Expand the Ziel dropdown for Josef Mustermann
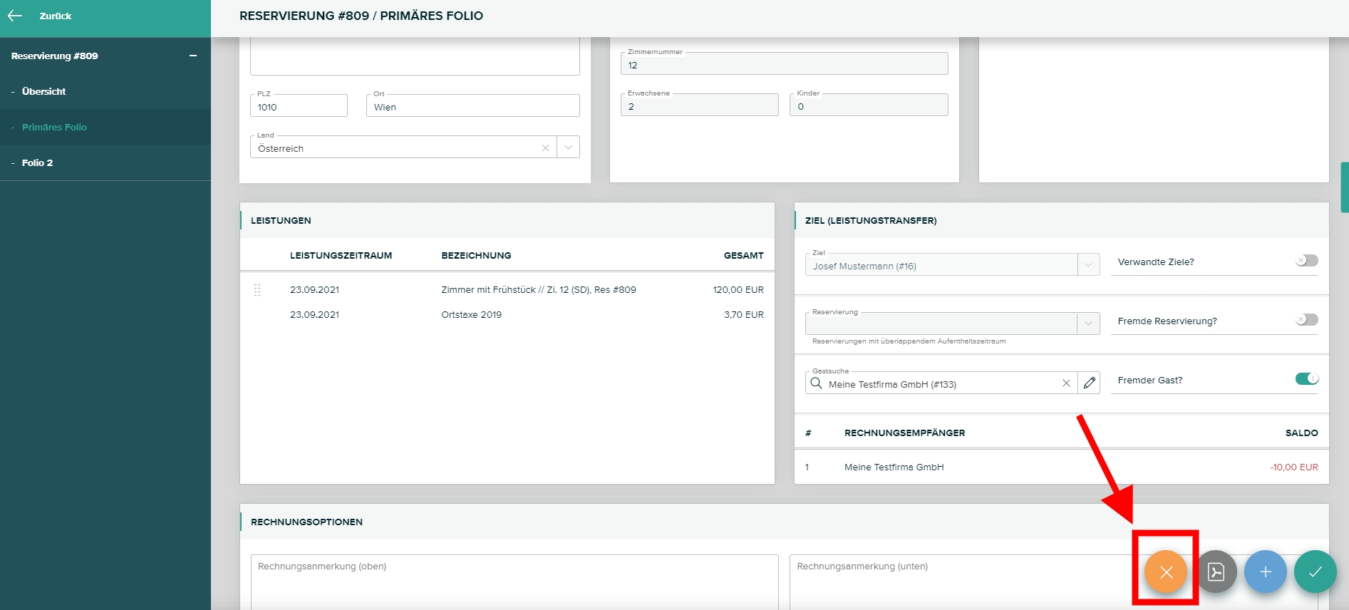 pos(1088,265)
